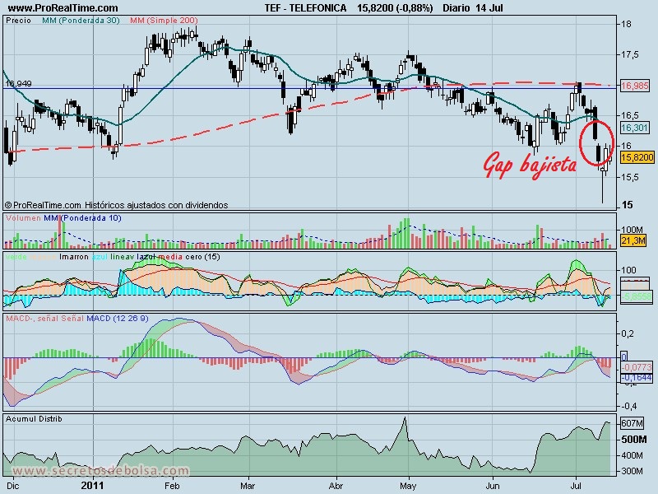Viewport: 658px width, 494px height.
Task: Select the 16,5 price axis value
Action: pyautogui.click(x=630, y=115)
